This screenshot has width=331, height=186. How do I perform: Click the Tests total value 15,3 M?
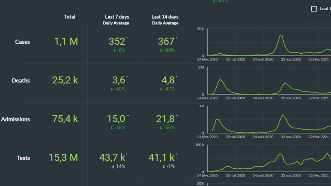tap(63, 158)
